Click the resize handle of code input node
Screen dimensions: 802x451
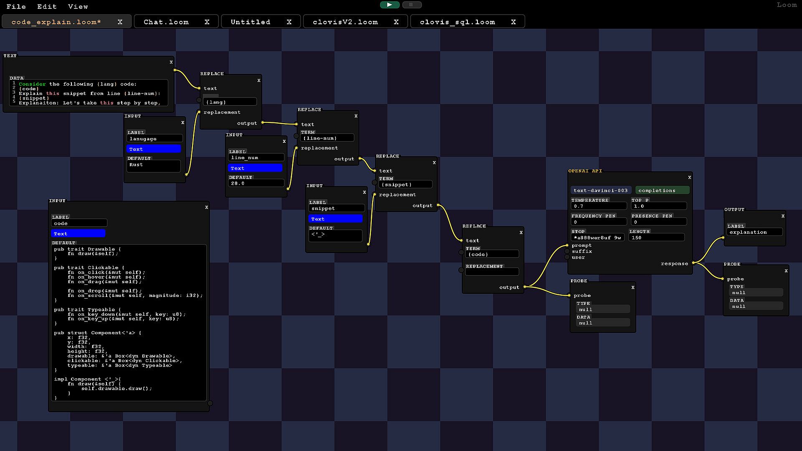210,403
